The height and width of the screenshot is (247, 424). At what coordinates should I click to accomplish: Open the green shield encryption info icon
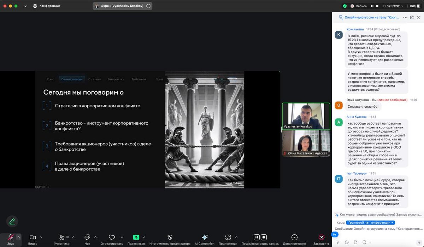345,6
